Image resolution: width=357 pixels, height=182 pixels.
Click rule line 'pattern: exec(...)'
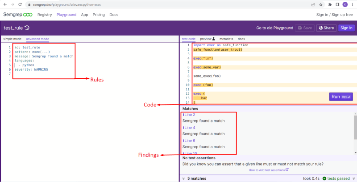click(32, 52)
